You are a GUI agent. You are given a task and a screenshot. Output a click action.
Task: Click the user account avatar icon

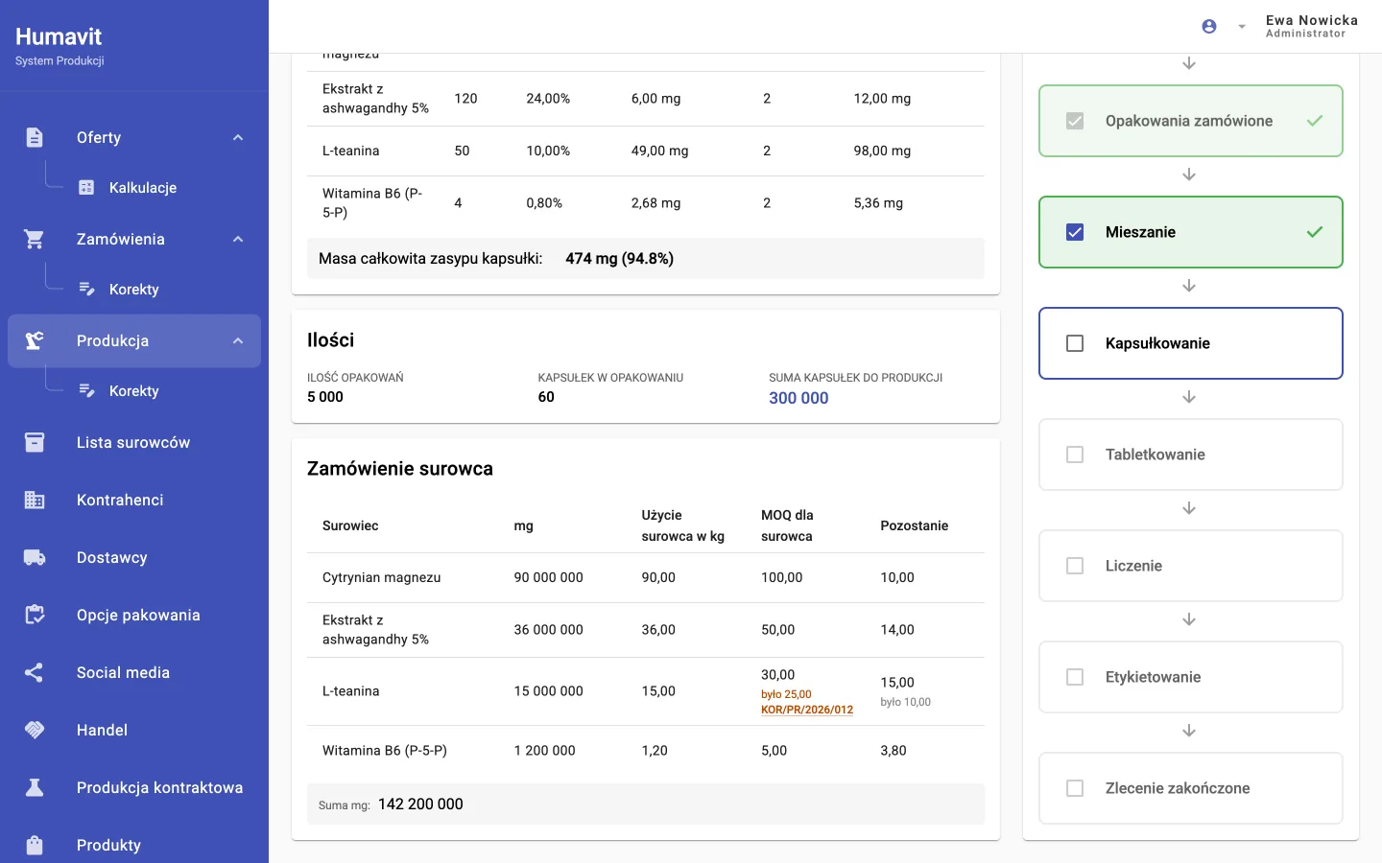pos(1209,27)
